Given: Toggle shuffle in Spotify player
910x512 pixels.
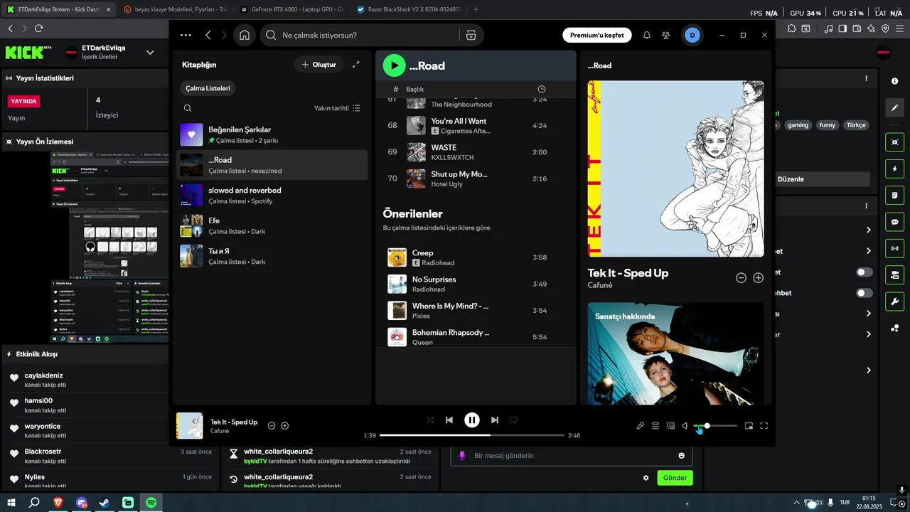Looking at the screenshot, I should [430, 420].
